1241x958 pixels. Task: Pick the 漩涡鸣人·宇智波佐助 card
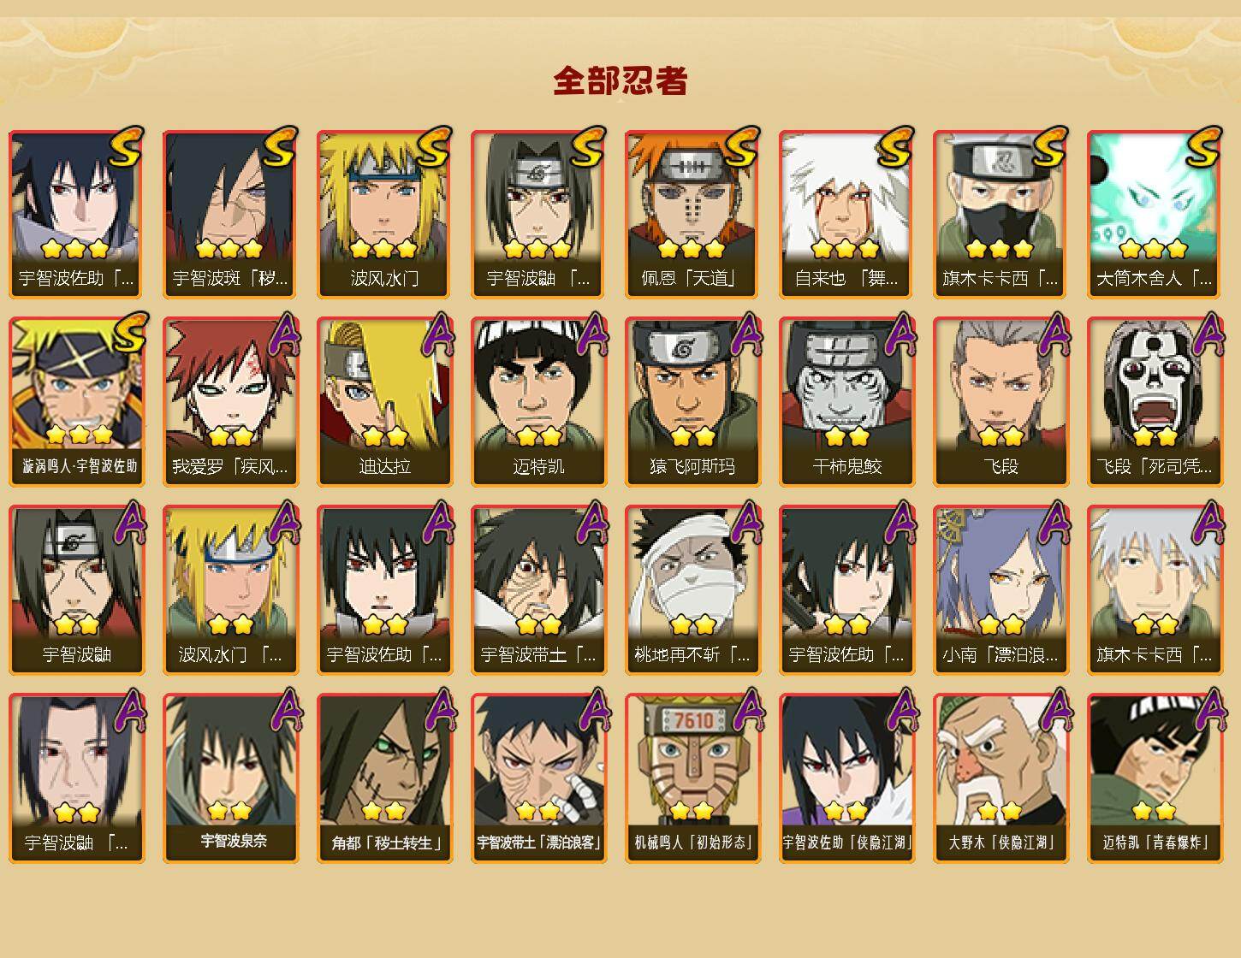76,402
